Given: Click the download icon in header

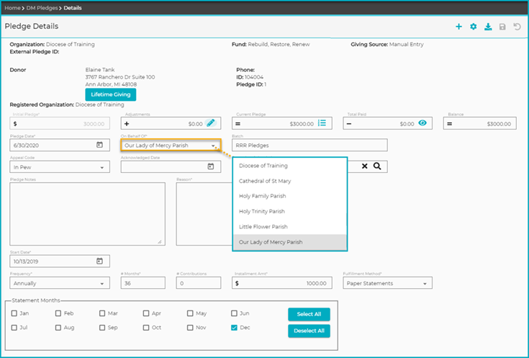Looking at the screenshot, I should click(x=488, y=27).
